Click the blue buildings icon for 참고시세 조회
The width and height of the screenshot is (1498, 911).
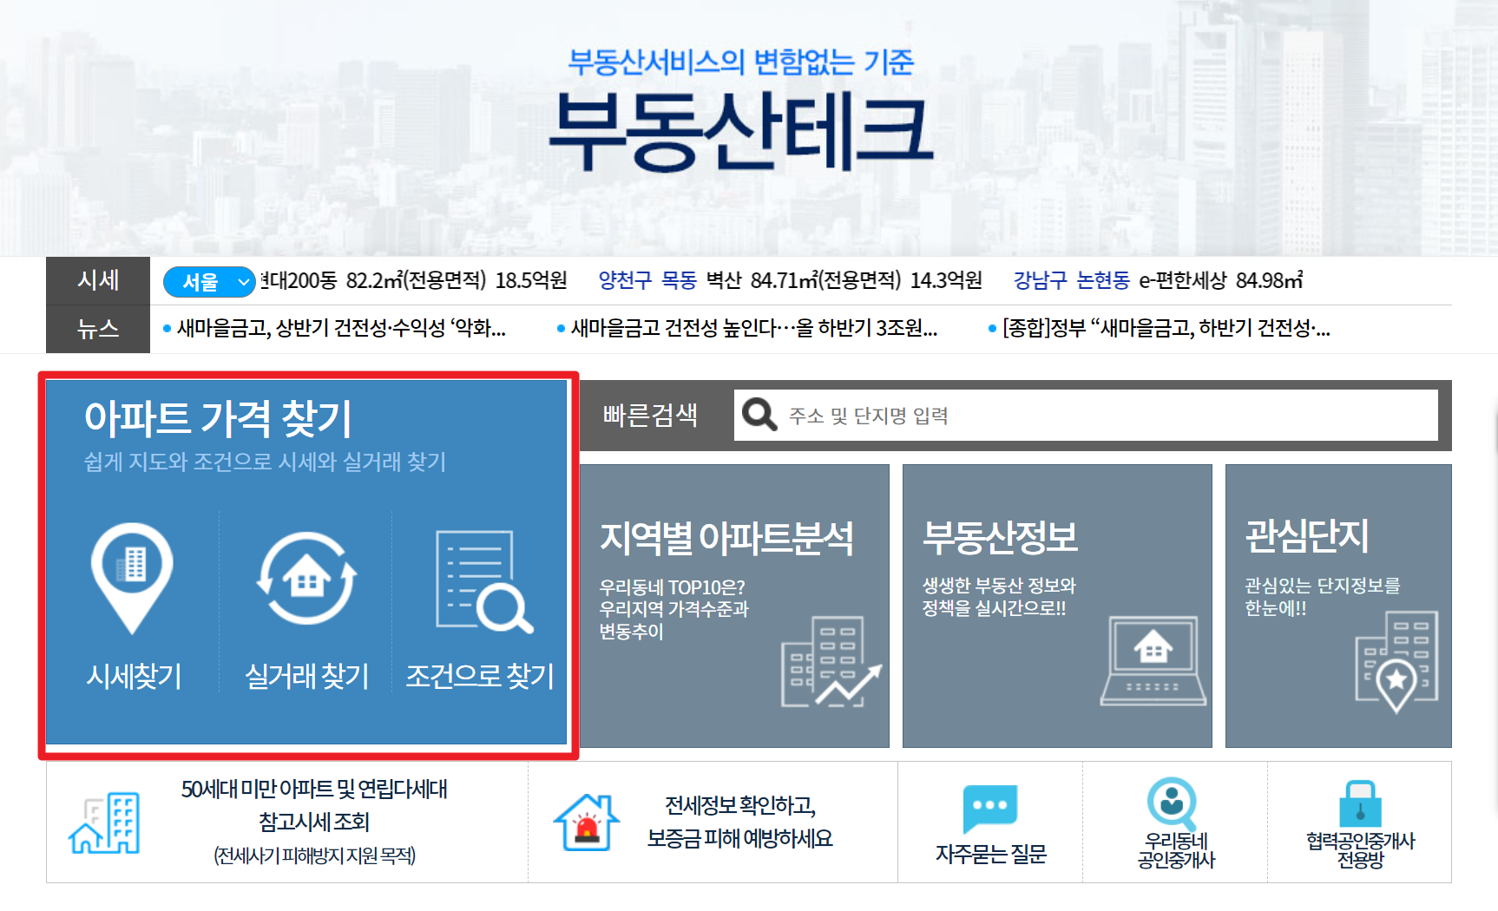(x=104, y=823)
